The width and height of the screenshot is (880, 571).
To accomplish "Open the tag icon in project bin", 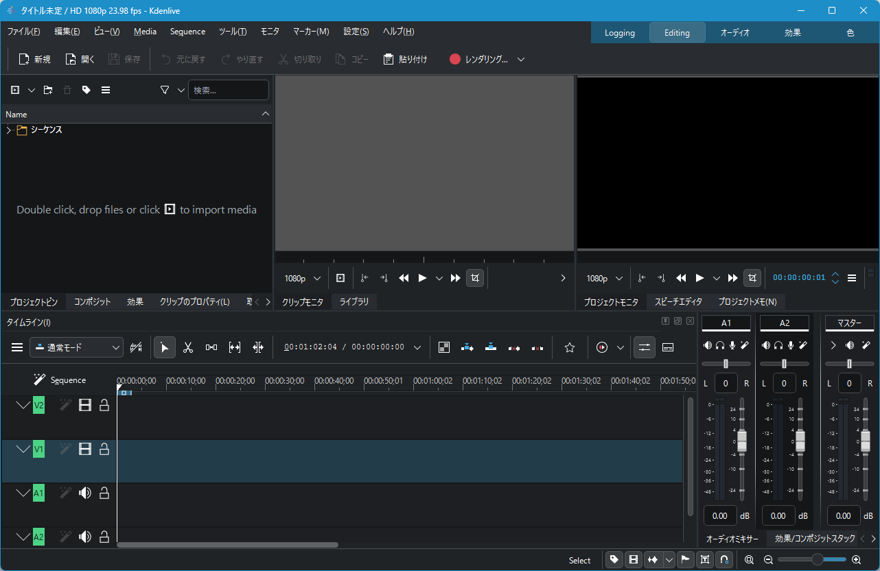I will [x=86, y=90].
